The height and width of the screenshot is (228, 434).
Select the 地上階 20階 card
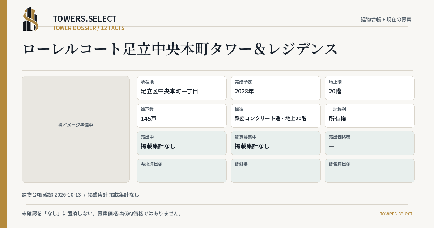point(370,88)
